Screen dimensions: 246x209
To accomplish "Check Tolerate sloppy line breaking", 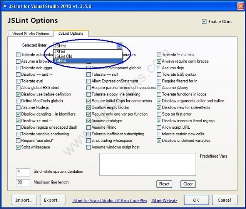I will [89, 94].
